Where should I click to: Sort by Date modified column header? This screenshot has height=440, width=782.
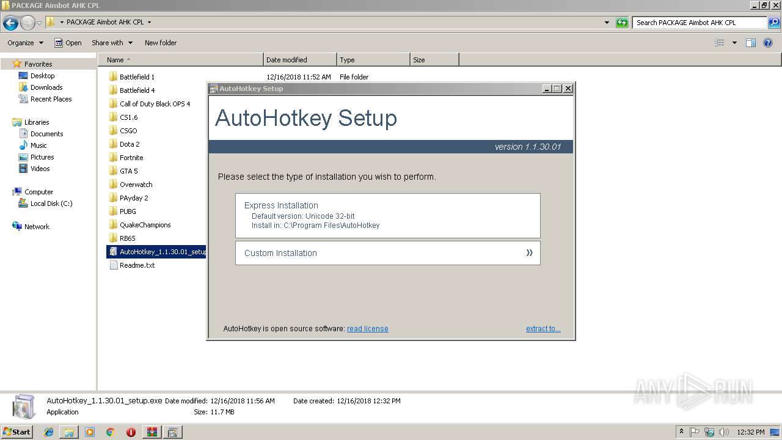click(300, 60)
